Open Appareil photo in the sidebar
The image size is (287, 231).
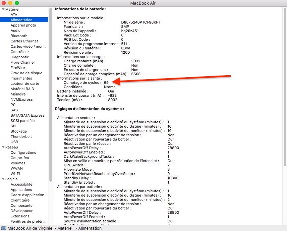click(23, 25)
